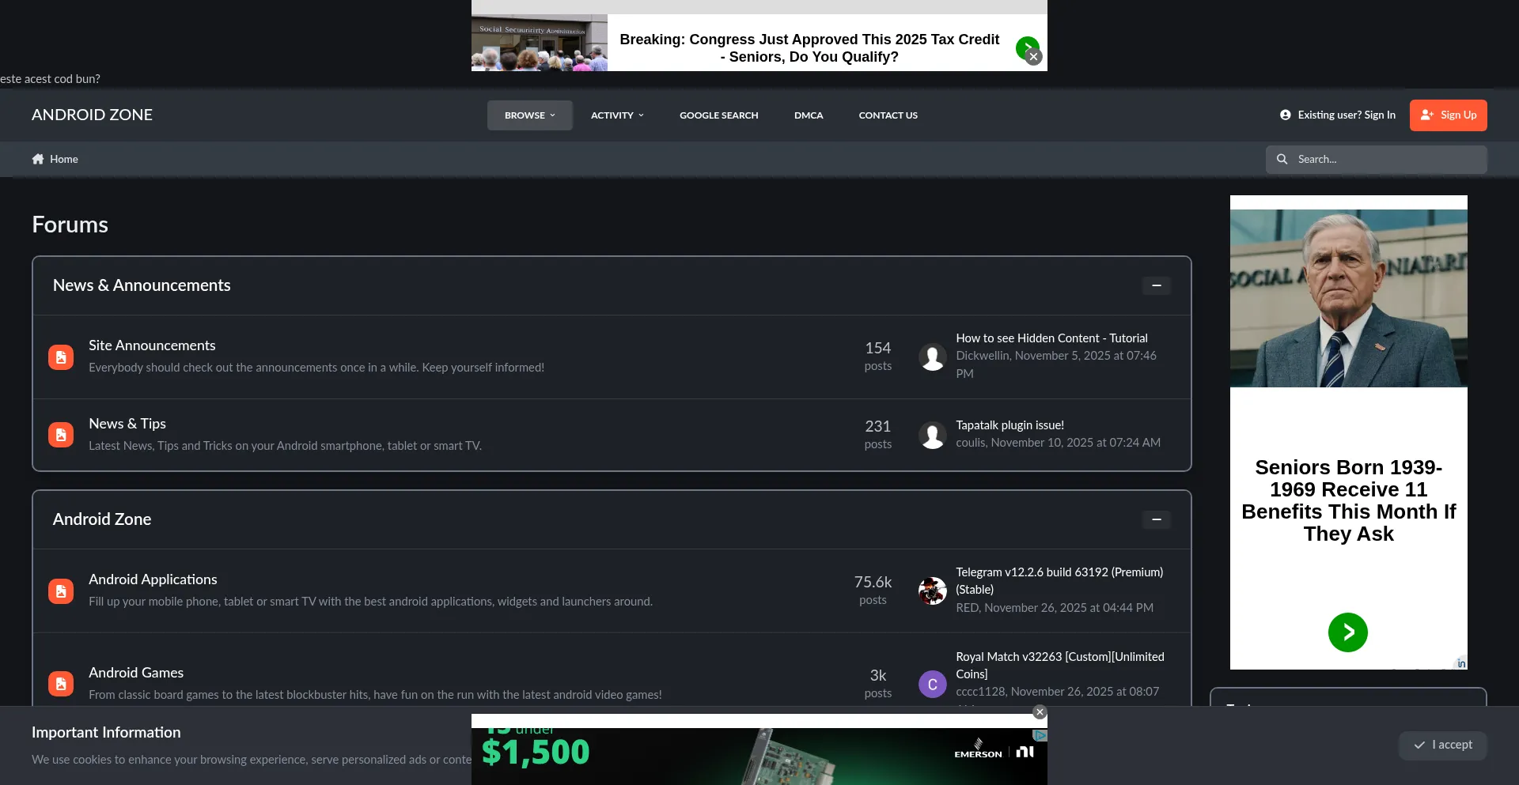Viewport: 1519px width, 785px height.
Task: Click the search magnifier icon
Action: [1282, 160]
